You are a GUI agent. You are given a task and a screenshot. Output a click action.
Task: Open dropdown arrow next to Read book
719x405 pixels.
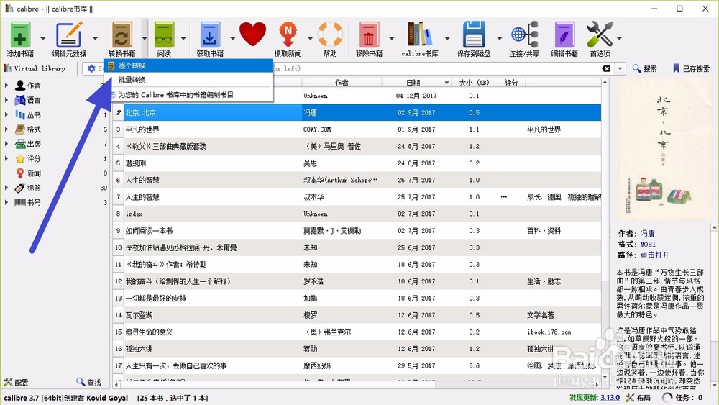pos(183,39)
